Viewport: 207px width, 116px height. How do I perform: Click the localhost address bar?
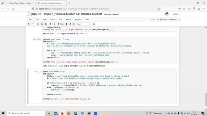coord(96,9)
